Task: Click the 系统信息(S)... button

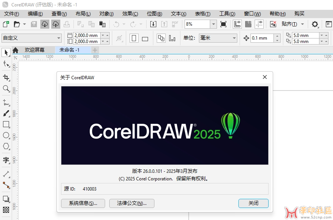Action: pyautogui.click(x=83, y=203)
